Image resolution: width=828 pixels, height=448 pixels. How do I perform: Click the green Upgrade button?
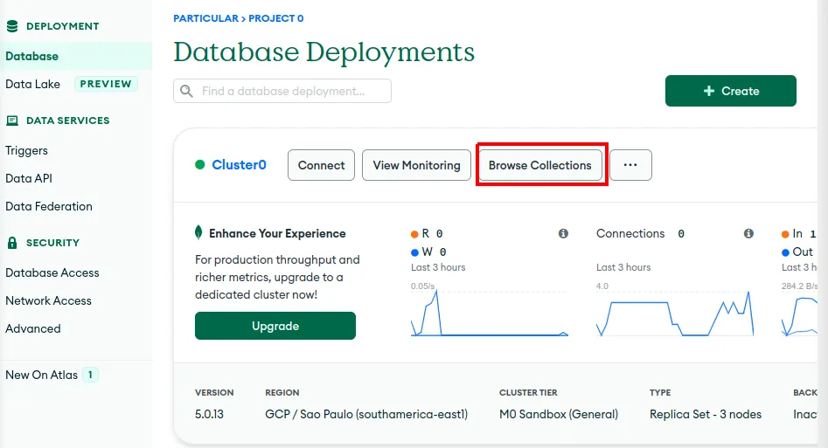275,326
